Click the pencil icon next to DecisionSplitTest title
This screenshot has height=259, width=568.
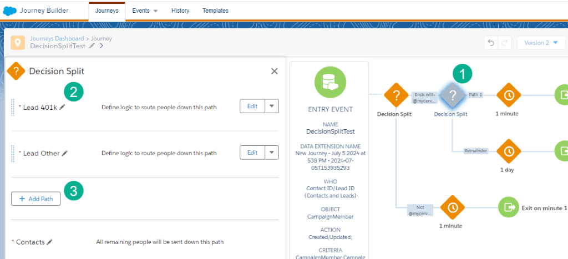(92, 47)
